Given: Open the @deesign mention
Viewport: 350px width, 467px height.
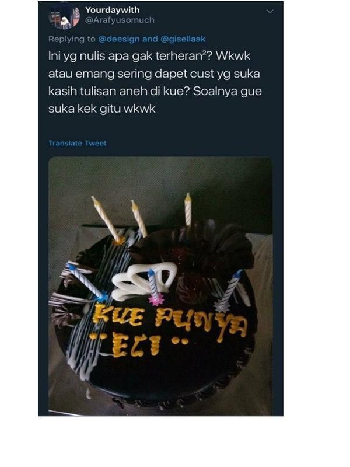Looking at the screenshot, I should [119, 39].
